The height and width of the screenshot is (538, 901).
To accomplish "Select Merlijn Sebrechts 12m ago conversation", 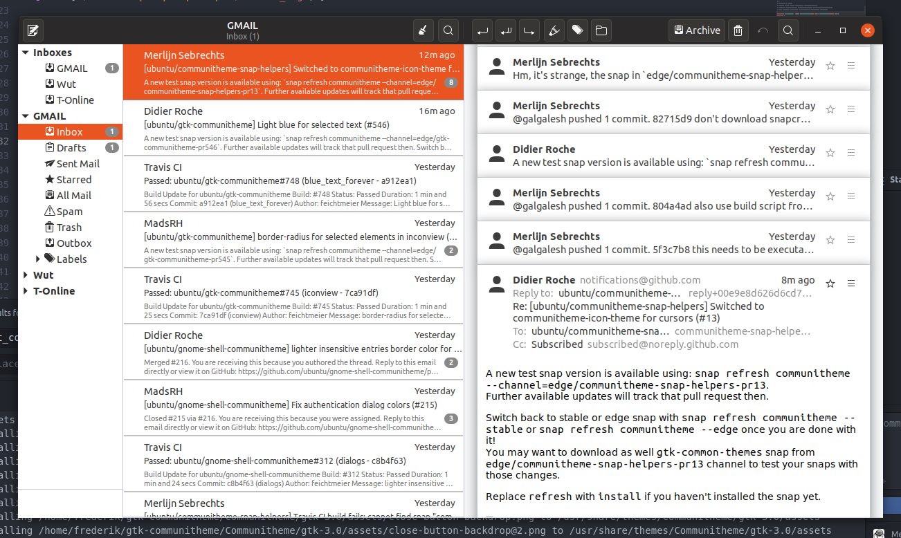I will [293, 73].
